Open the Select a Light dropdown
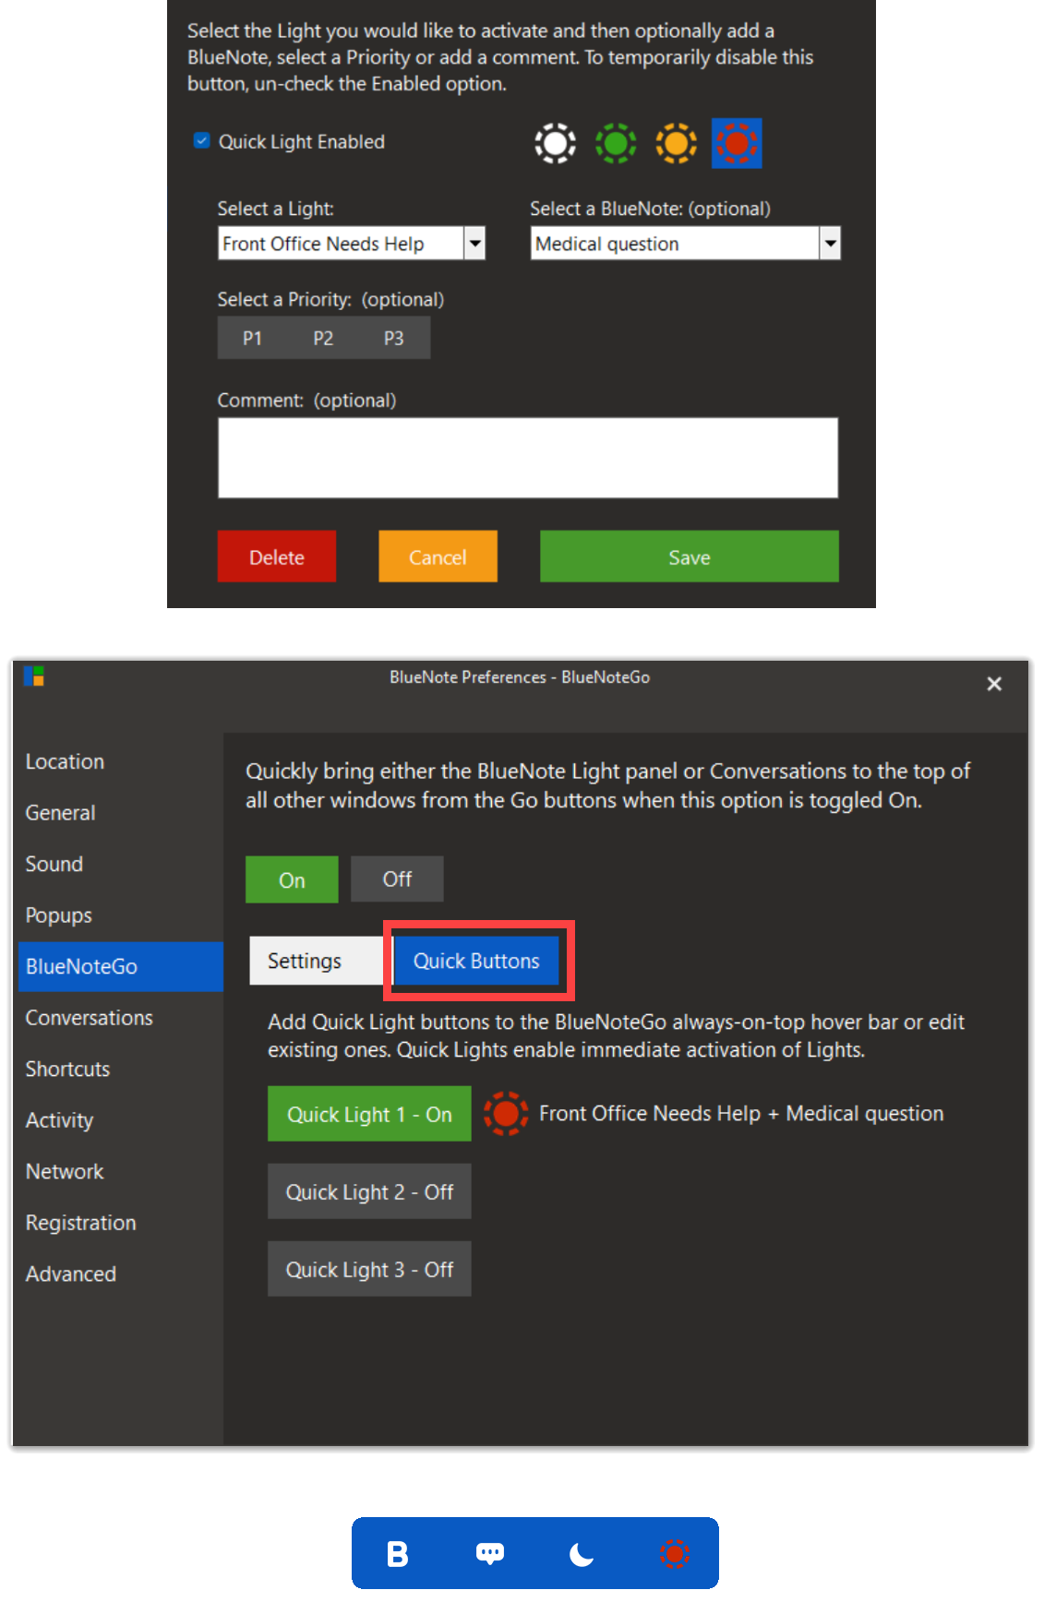 click(352, 244)
